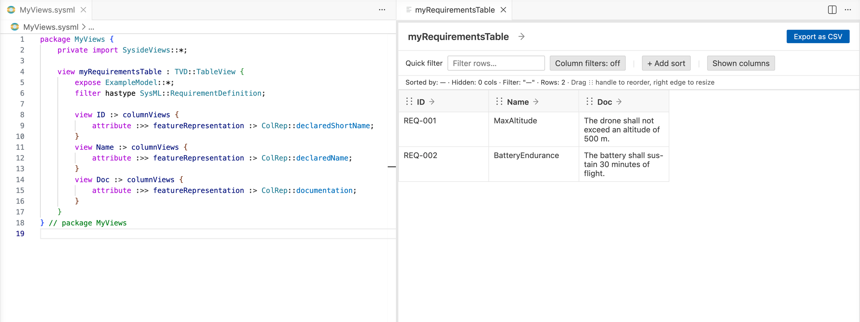Viewport: 860px width, 322px height.
Task: Click the Doc column header label
Action: (604, 102)
